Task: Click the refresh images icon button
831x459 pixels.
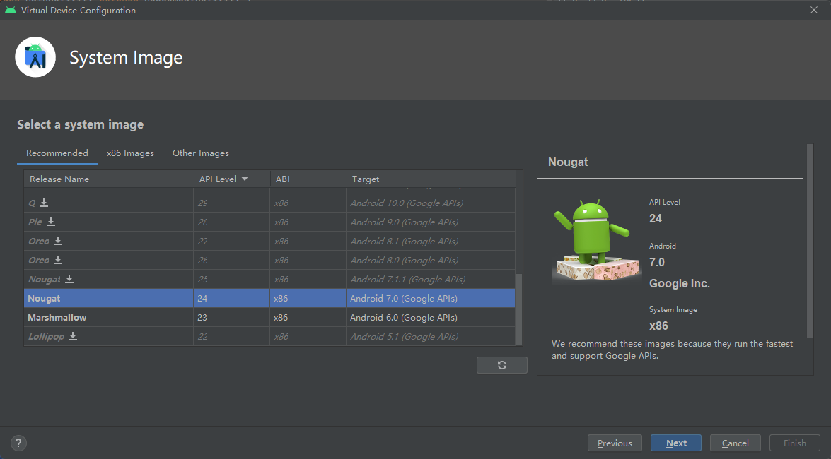Action: tap(502, 365)
